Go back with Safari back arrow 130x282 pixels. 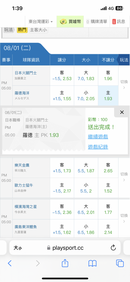[x=10, y=263]
